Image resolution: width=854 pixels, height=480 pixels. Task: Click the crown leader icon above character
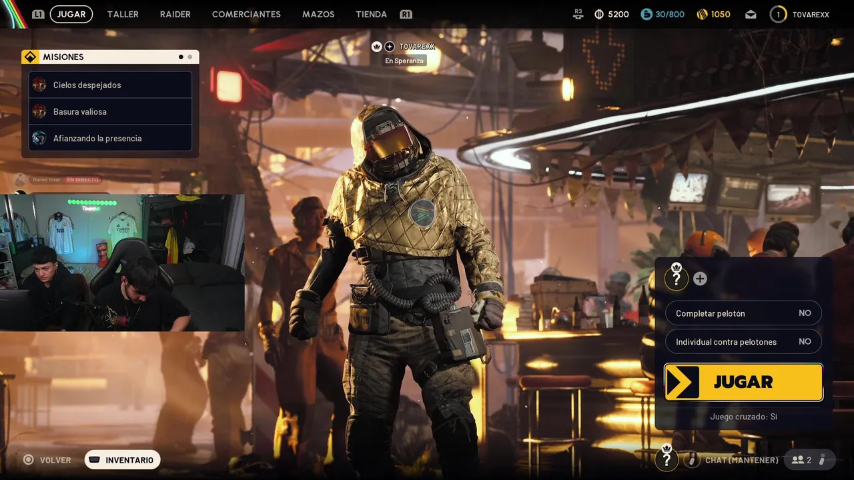376,46
